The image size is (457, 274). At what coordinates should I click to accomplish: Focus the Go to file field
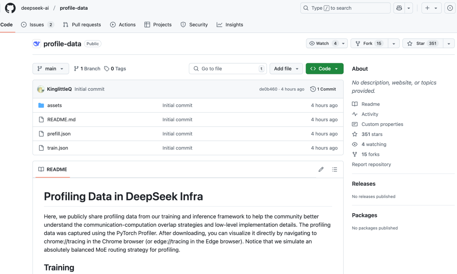pyautogui.click(x=228, y=69)
